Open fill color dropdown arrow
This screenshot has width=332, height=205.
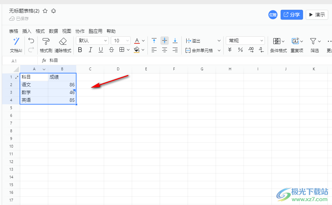[x=143, y=50]
